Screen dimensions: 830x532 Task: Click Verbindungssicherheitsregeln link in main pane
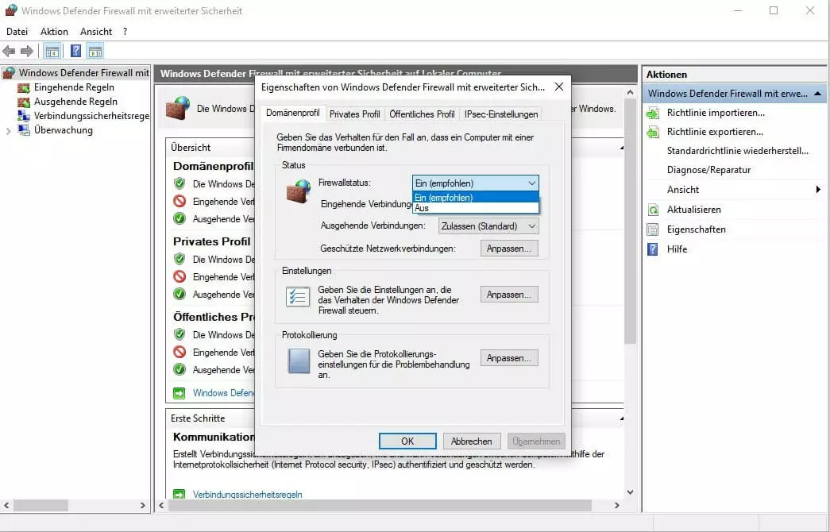pyautogui.click(x=247, y=495)
